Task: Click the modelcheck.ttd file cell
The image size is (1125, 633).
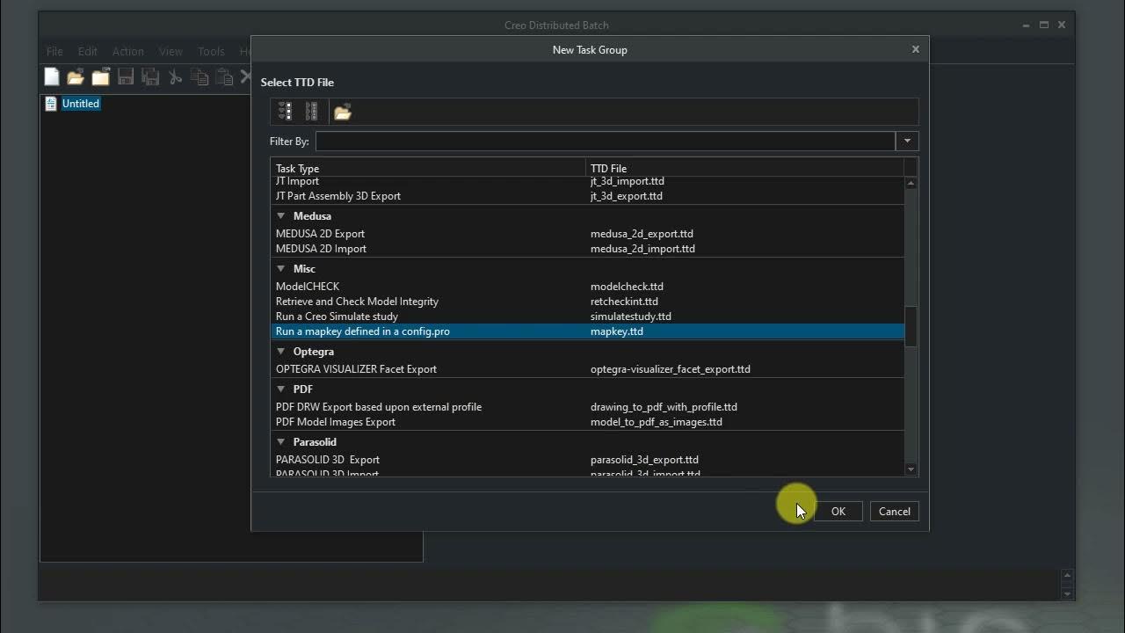Action: click(x=627, y=287)
